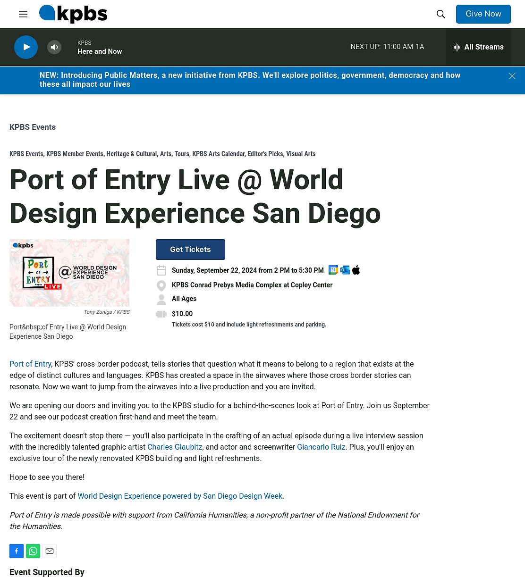The width and height of the screenshot is (525, 577).
Task: Open the Port of Entry Live thumbnail
Action: coord(69,273)
